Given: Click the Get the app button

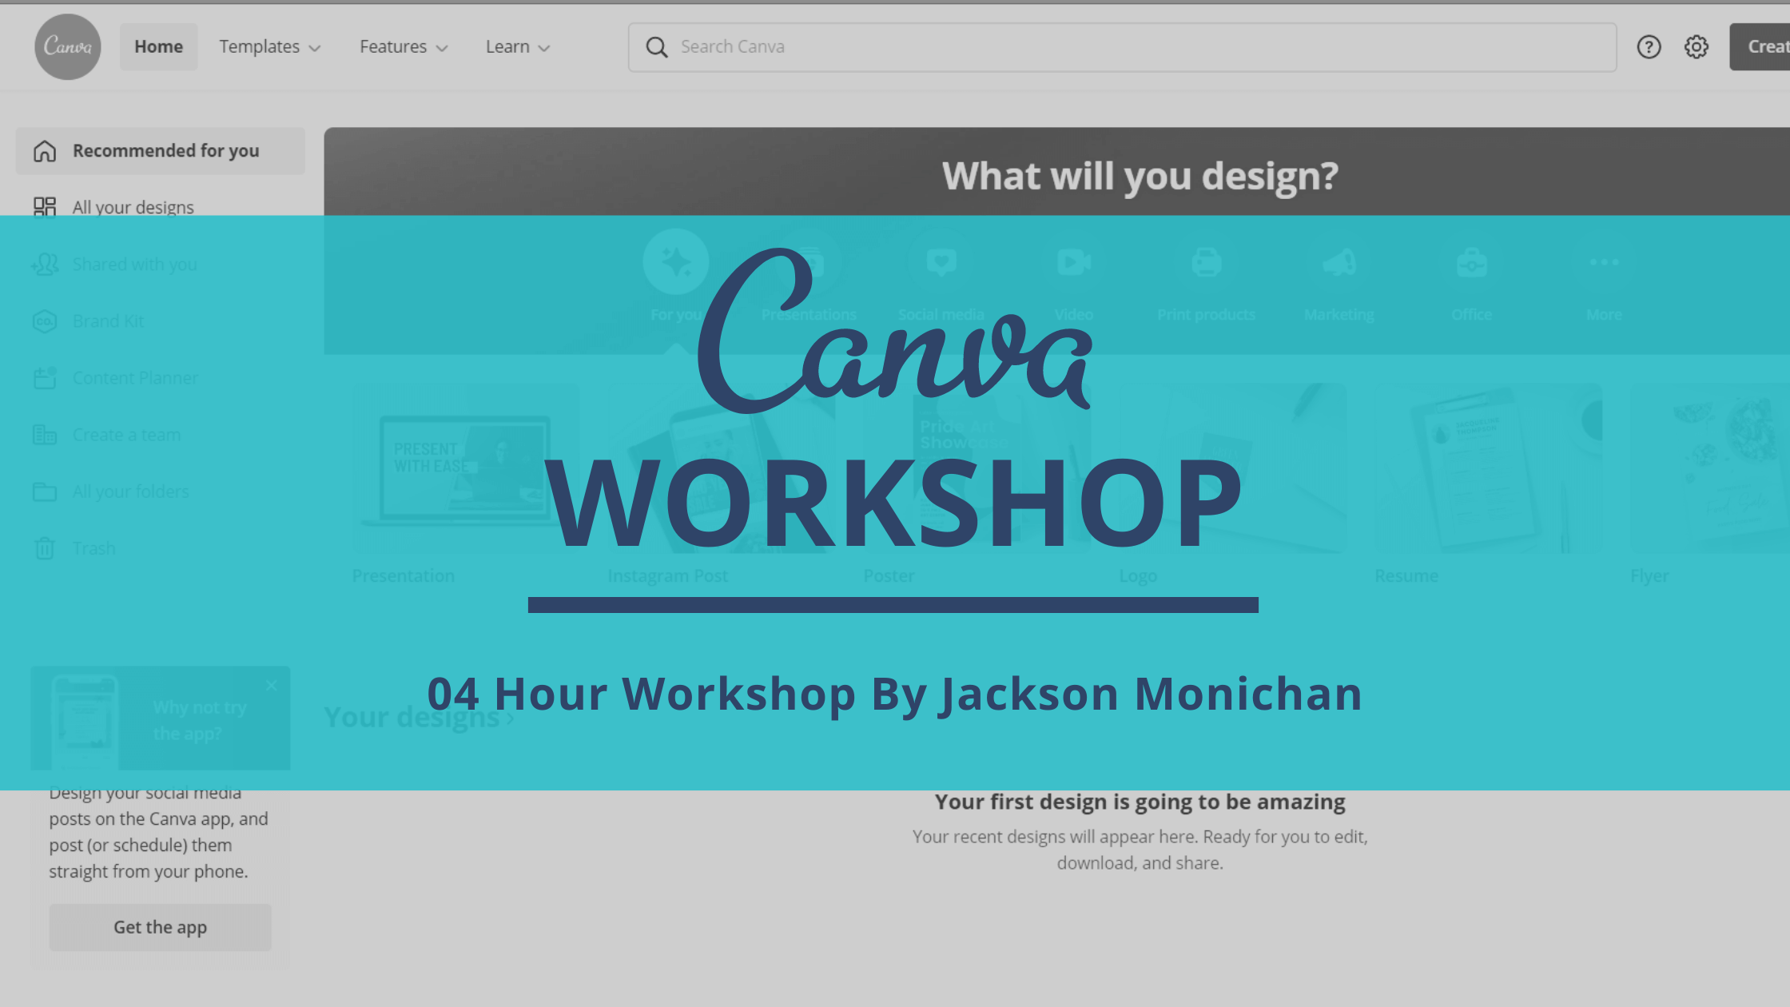Looking at the screenshot, I should point(160,927).
